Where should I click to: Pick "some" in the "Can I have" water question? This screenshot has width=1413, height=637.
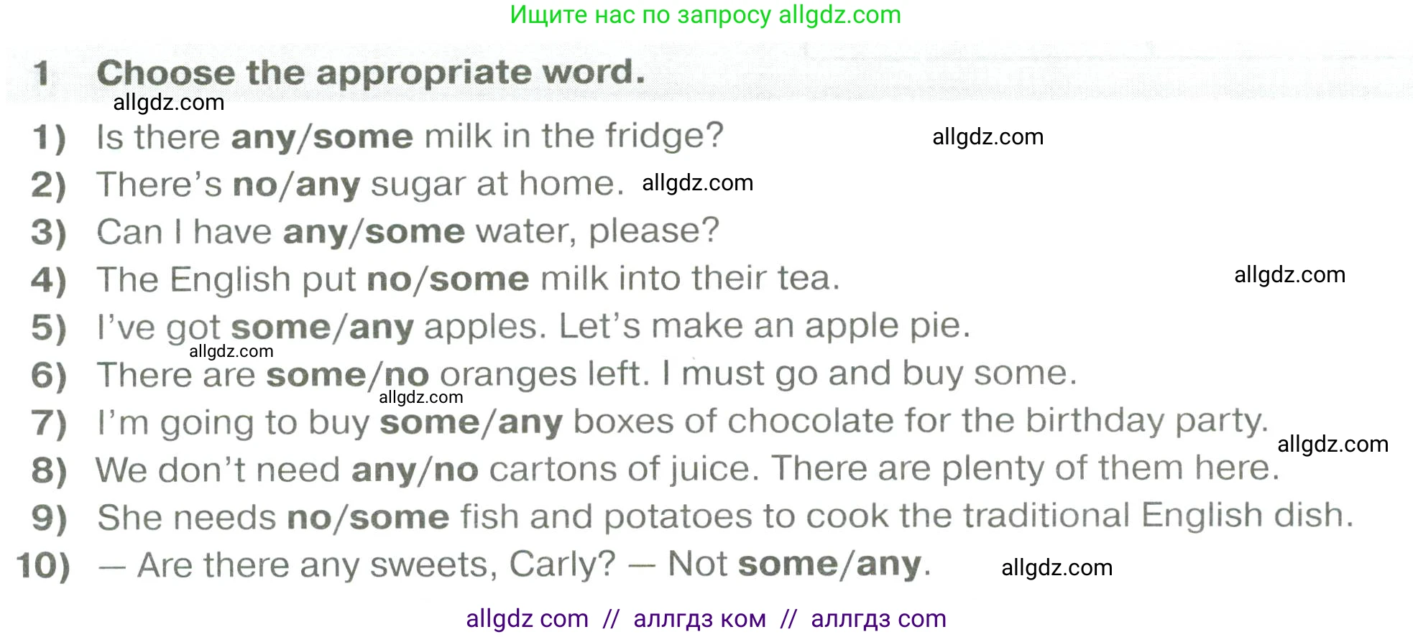coord(415,232)
